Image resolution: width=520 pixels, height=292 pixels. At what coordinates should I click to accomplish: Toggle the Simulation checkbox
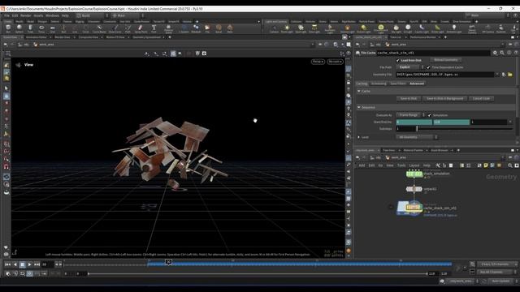430,115
